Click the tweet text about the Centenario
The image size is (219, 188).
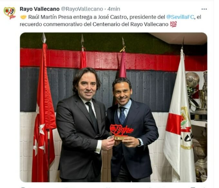(110, 21)
